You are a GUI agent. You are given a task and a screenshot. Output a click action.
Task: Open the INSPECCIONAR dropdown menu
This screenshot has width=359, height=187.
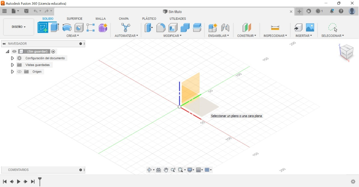point(275,36)
